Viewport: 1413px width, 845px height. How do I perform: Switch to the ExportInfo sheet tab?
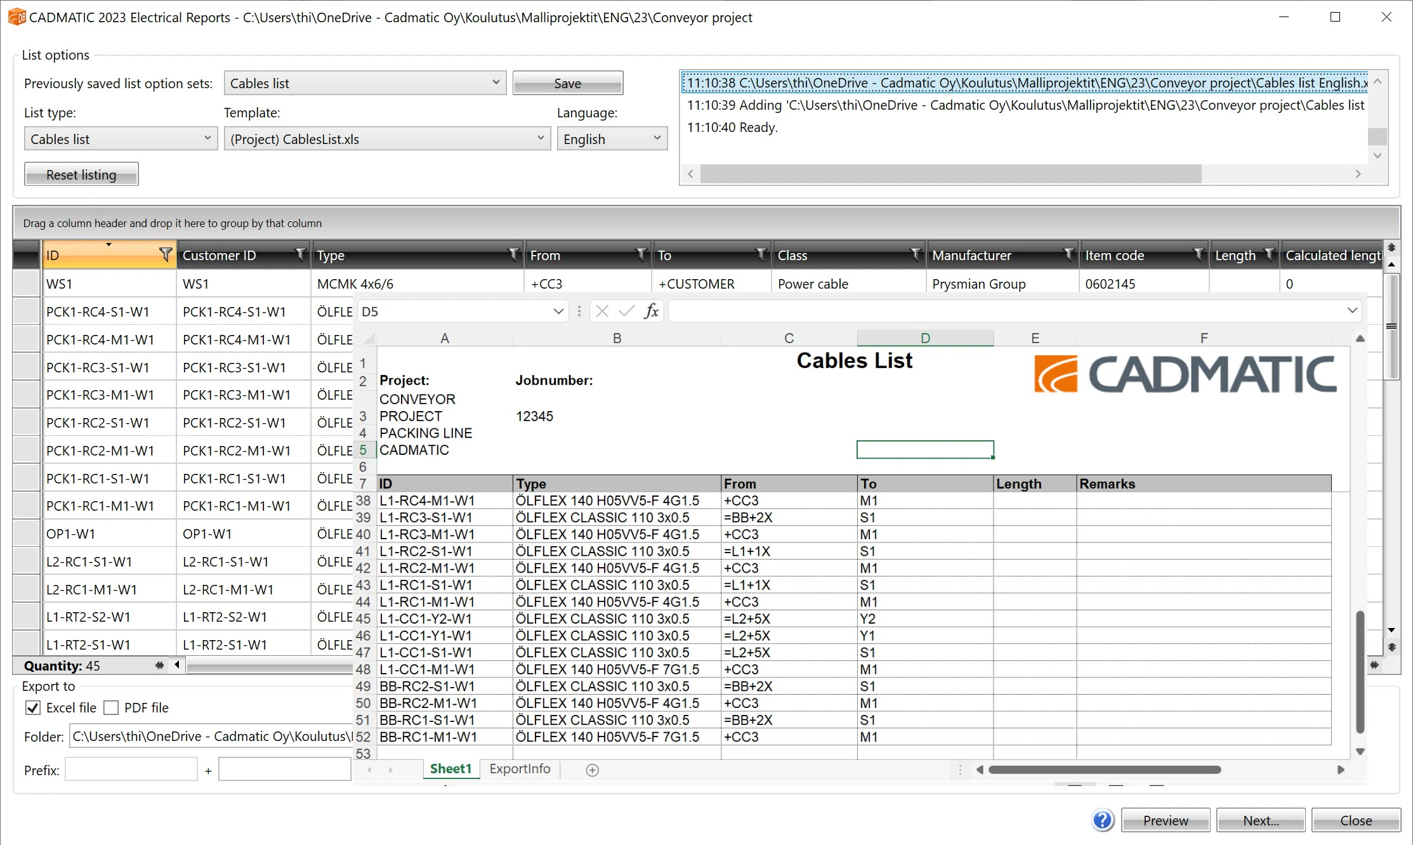519,768
